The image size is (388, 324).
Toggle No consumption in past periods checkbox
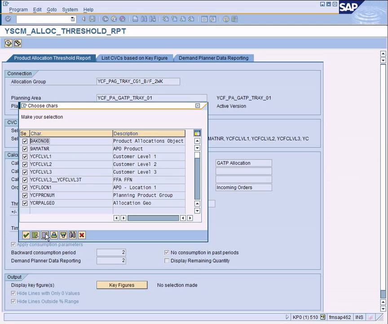point(167,252)
